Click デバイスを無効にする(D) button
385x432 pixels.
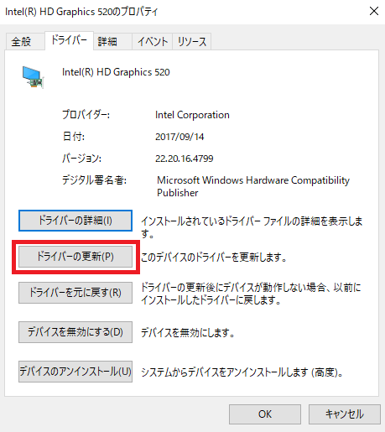75,332
